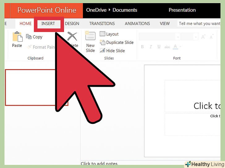Click to add notes area

click(x=99, y=163)
